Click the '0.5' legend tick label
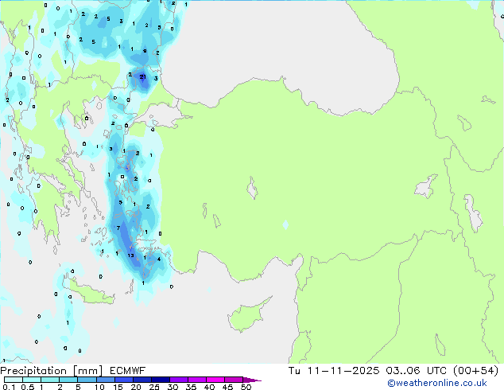504x390 pixels. 28,387
